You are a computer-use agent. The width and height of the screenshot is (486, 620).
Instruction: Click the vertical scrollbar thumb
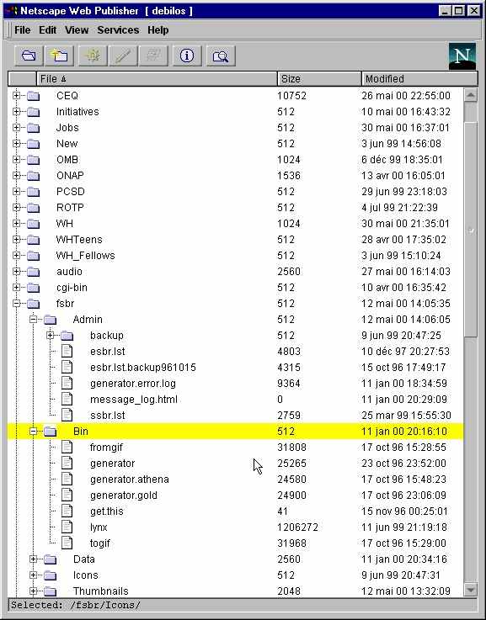point(470,230)
